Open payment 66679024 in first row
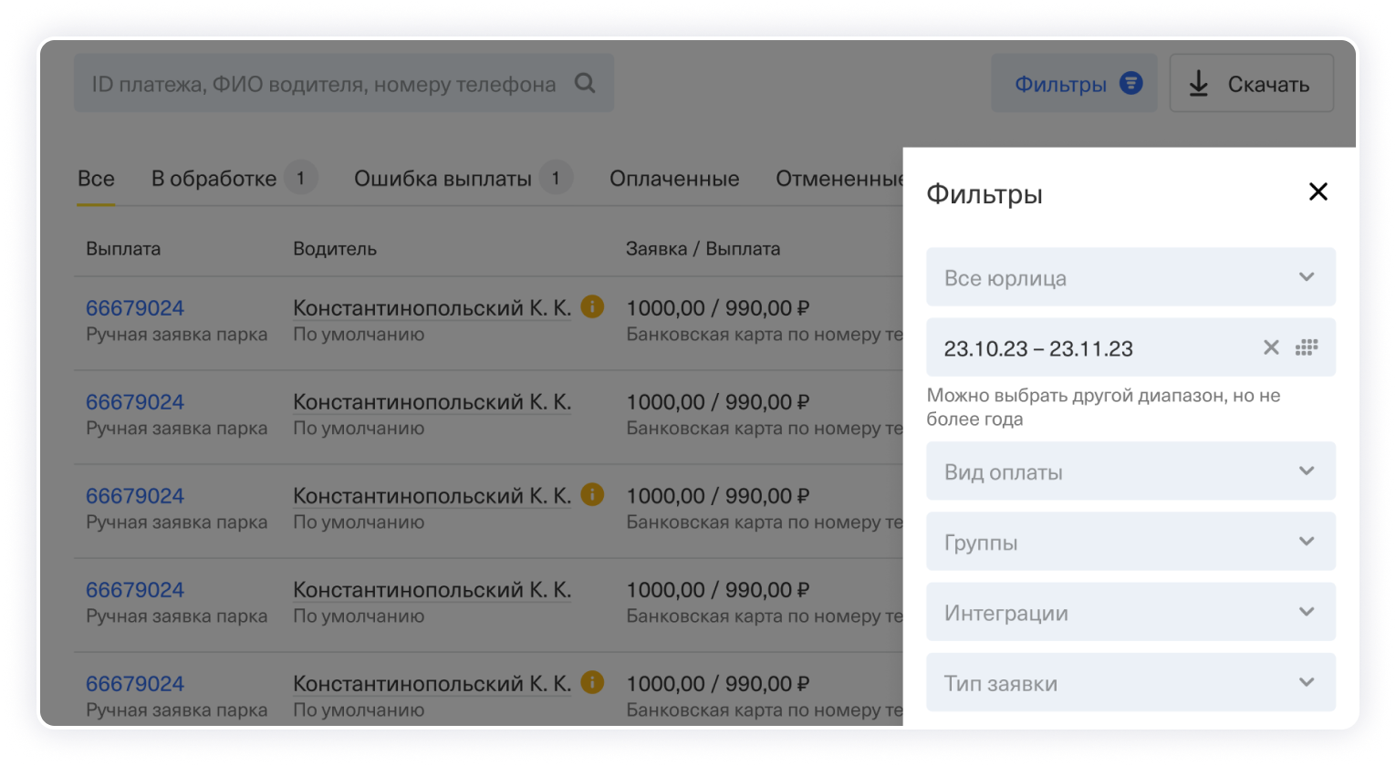 [x=135, y=308]
